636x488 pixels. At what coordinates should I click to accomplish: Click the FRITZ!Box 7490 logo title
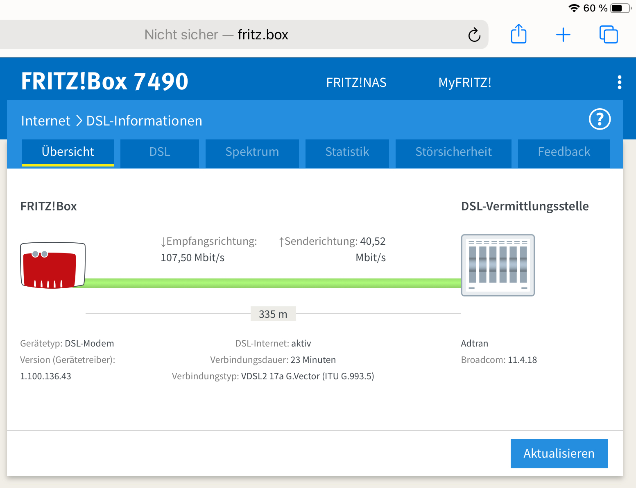pyautogui.click(x=104, y=81)
